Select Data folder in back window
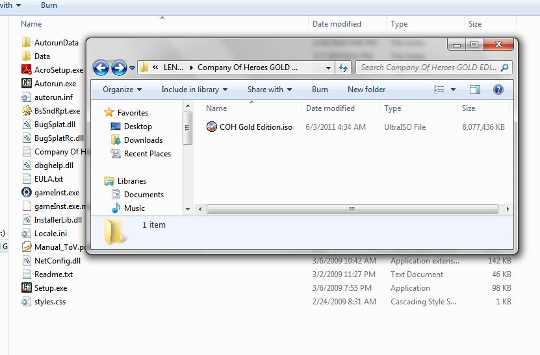 click(x=36, y=56)
